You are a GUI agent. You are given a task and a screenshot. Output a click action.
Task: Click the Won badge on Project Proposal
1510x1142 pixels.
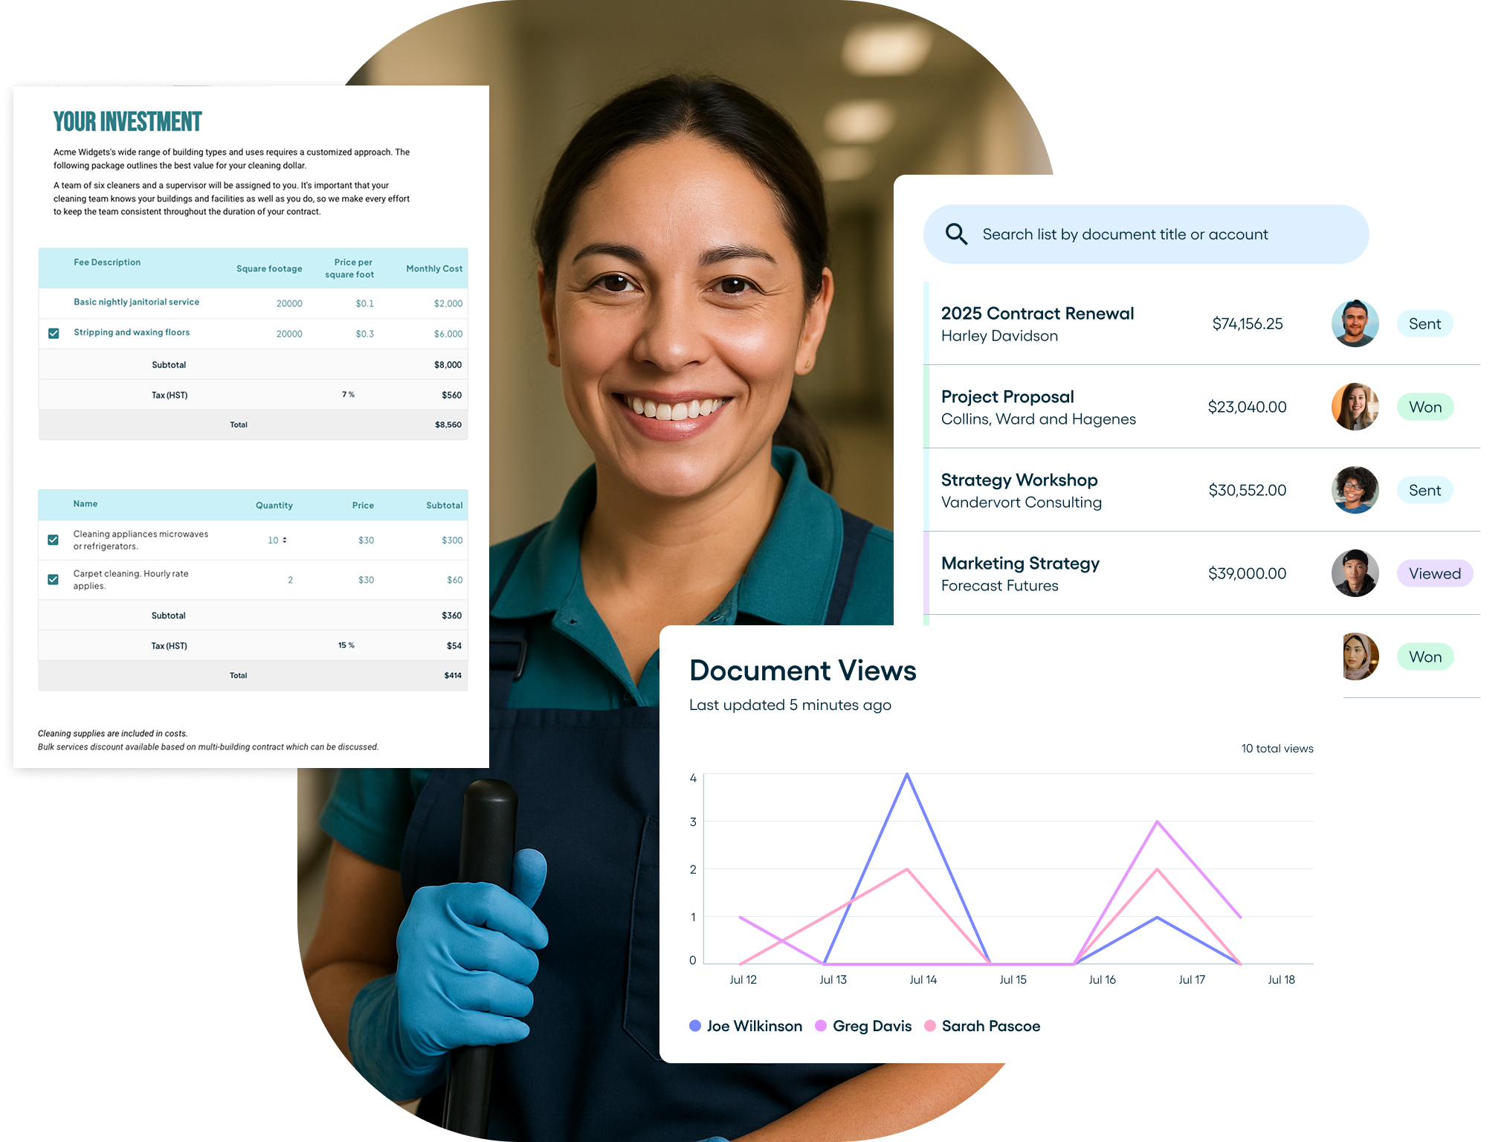[x=1425, y=407]
